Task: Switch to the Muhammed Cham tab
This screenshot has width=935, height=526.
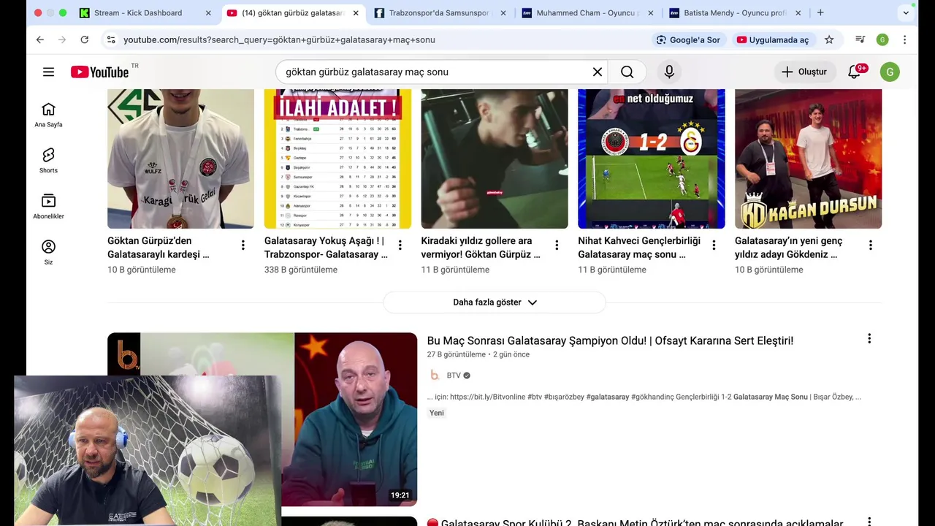Action: pyautogui.click(x=587, y=12)
